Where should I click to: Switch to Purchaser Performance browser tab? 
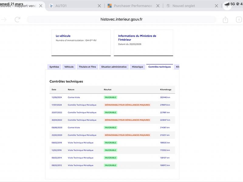click(x=133, y=6)
